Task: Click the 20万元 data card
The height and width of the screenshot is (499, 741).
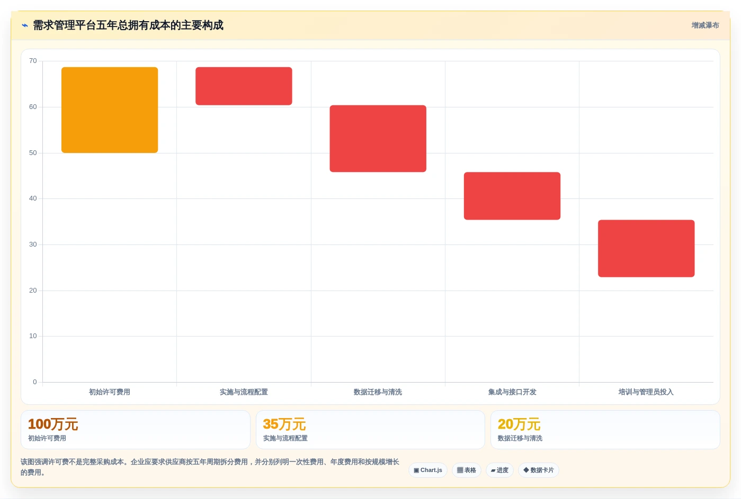Action: [605, 430]
